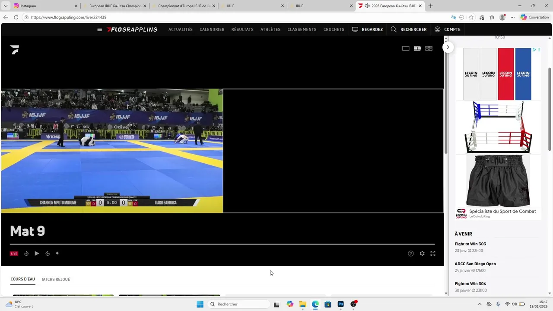Rewind the live stream ten seconds
This screenshot has height=311, width=553.
[26, 254]
